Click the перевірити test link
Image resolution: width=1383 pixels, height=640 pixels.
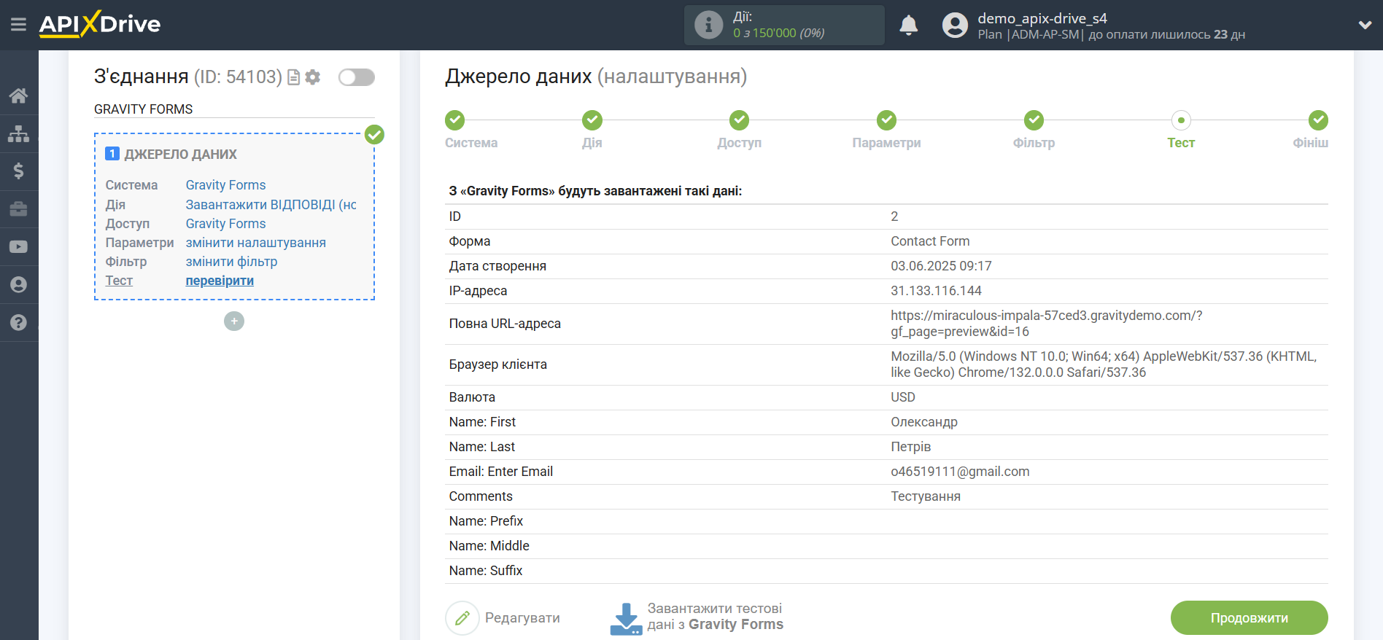click(x=220, y=281)
